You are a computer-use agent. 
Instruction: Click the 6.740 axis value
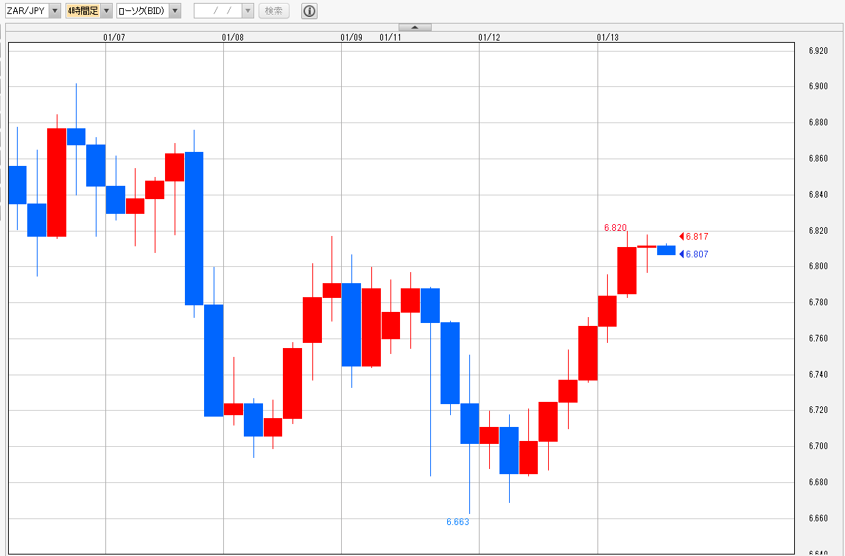pyautogui.click(x=818, y=375)
